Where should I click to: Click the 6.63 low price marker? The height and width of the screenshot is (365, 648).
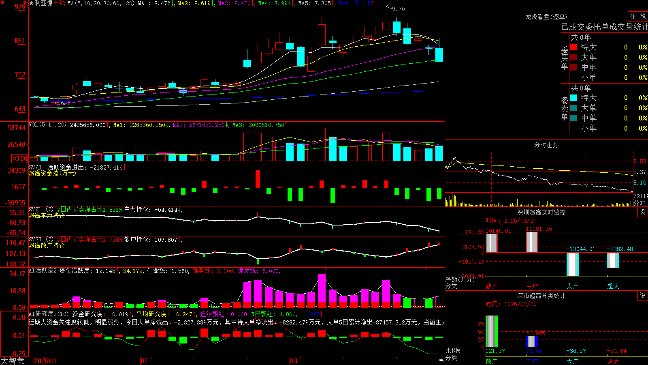click(67, 103)
